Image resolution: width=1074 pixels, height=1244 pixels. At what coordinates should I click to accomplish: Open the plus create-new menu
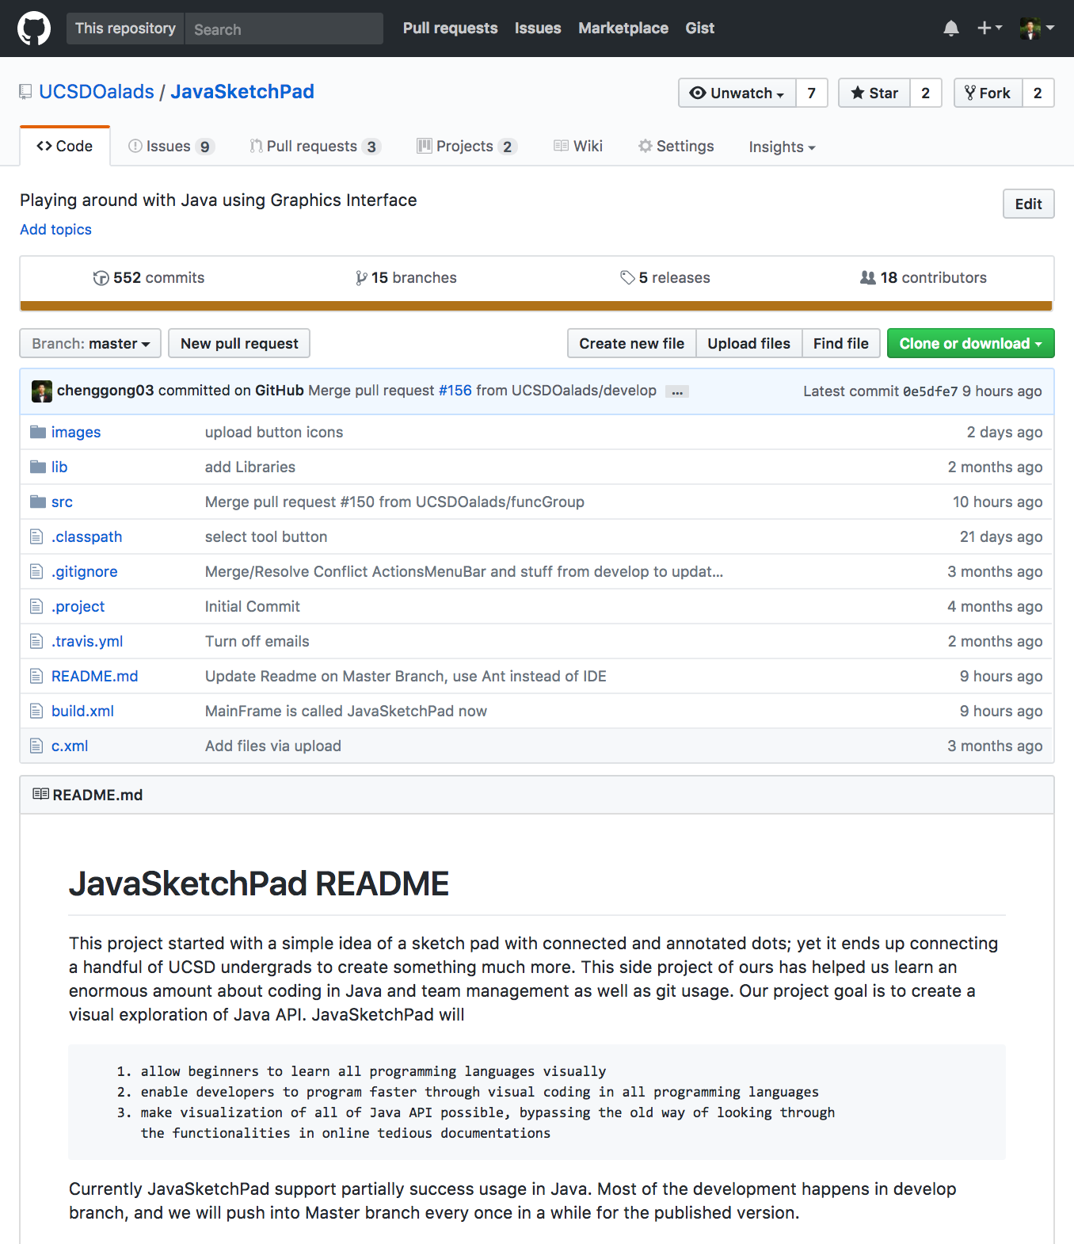[989, 29]
